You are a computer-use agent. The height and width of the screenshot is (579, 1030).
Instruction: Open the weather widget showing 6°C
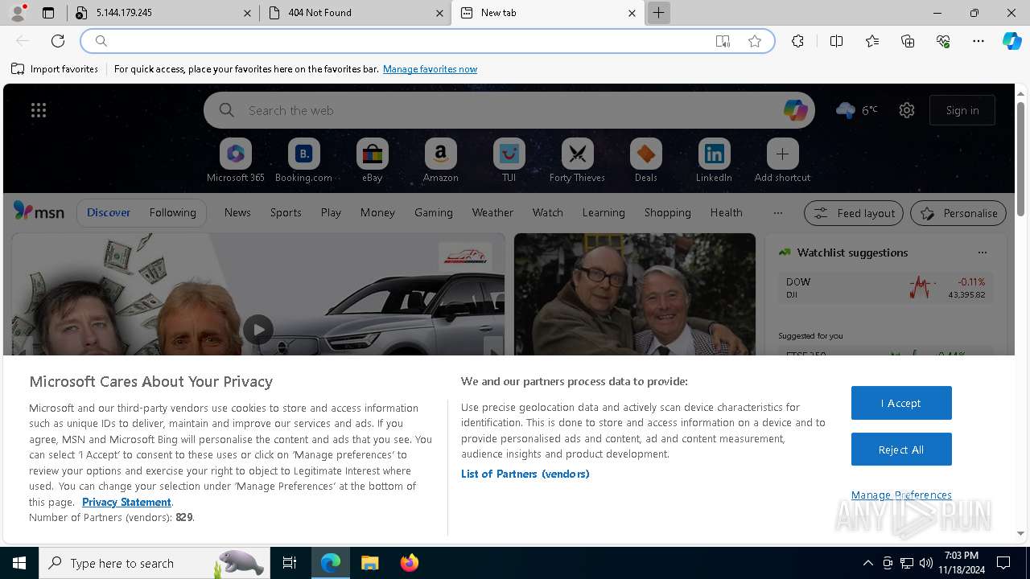click(x=857, y=110)
